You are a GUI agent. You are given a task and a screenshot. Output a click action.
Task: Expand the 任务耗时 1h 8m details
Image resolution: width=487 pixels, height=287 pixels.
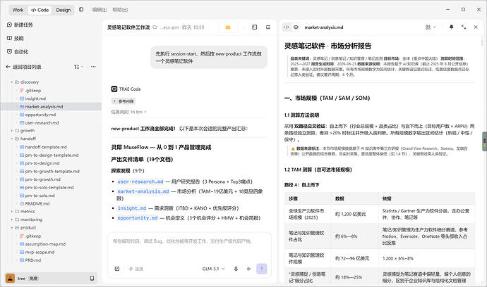(x=128, y=112)
